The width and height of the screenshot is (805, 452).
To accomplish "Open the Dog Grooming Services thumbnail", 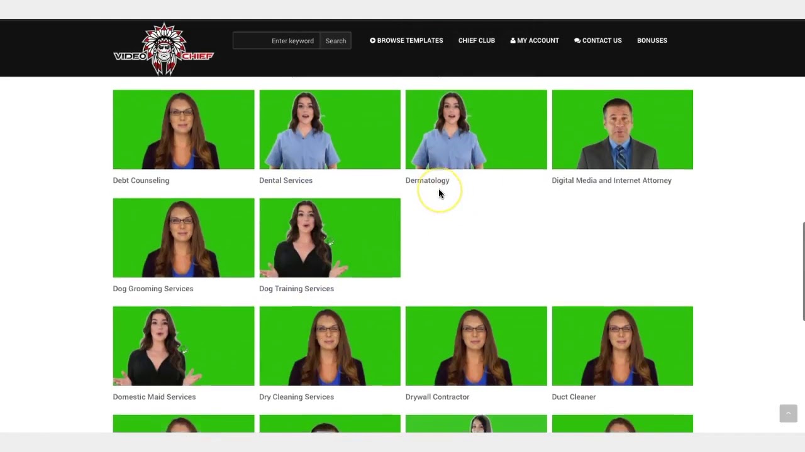I will pos(184,238).
